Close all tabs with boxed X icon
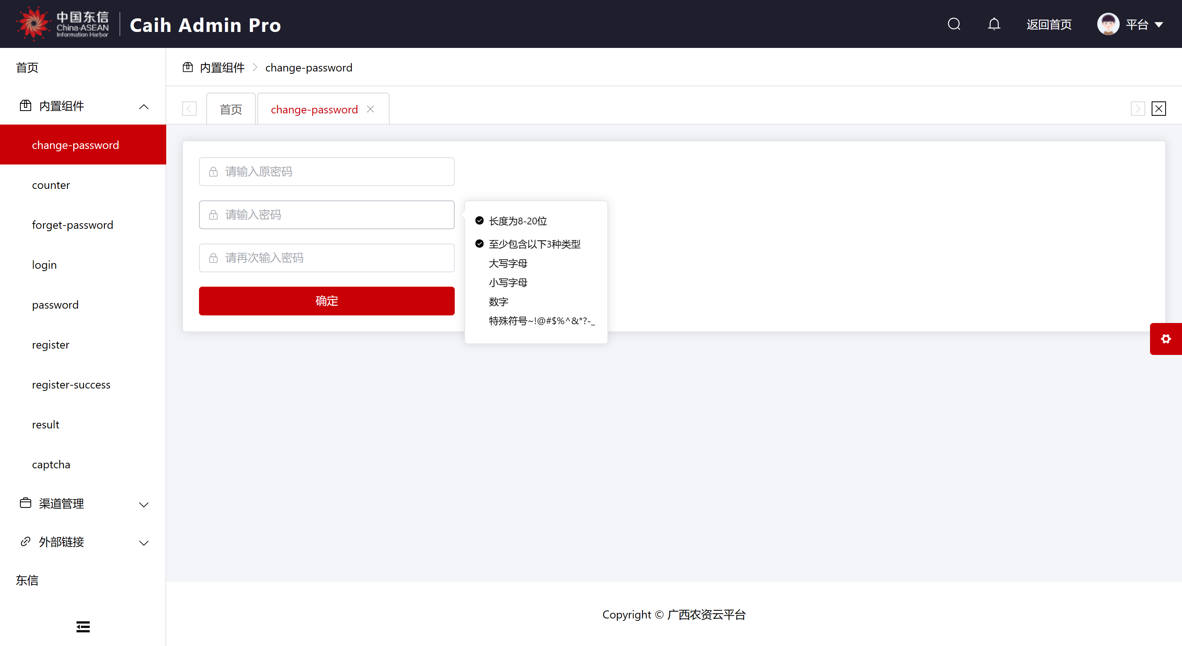 coord(1158,109)
